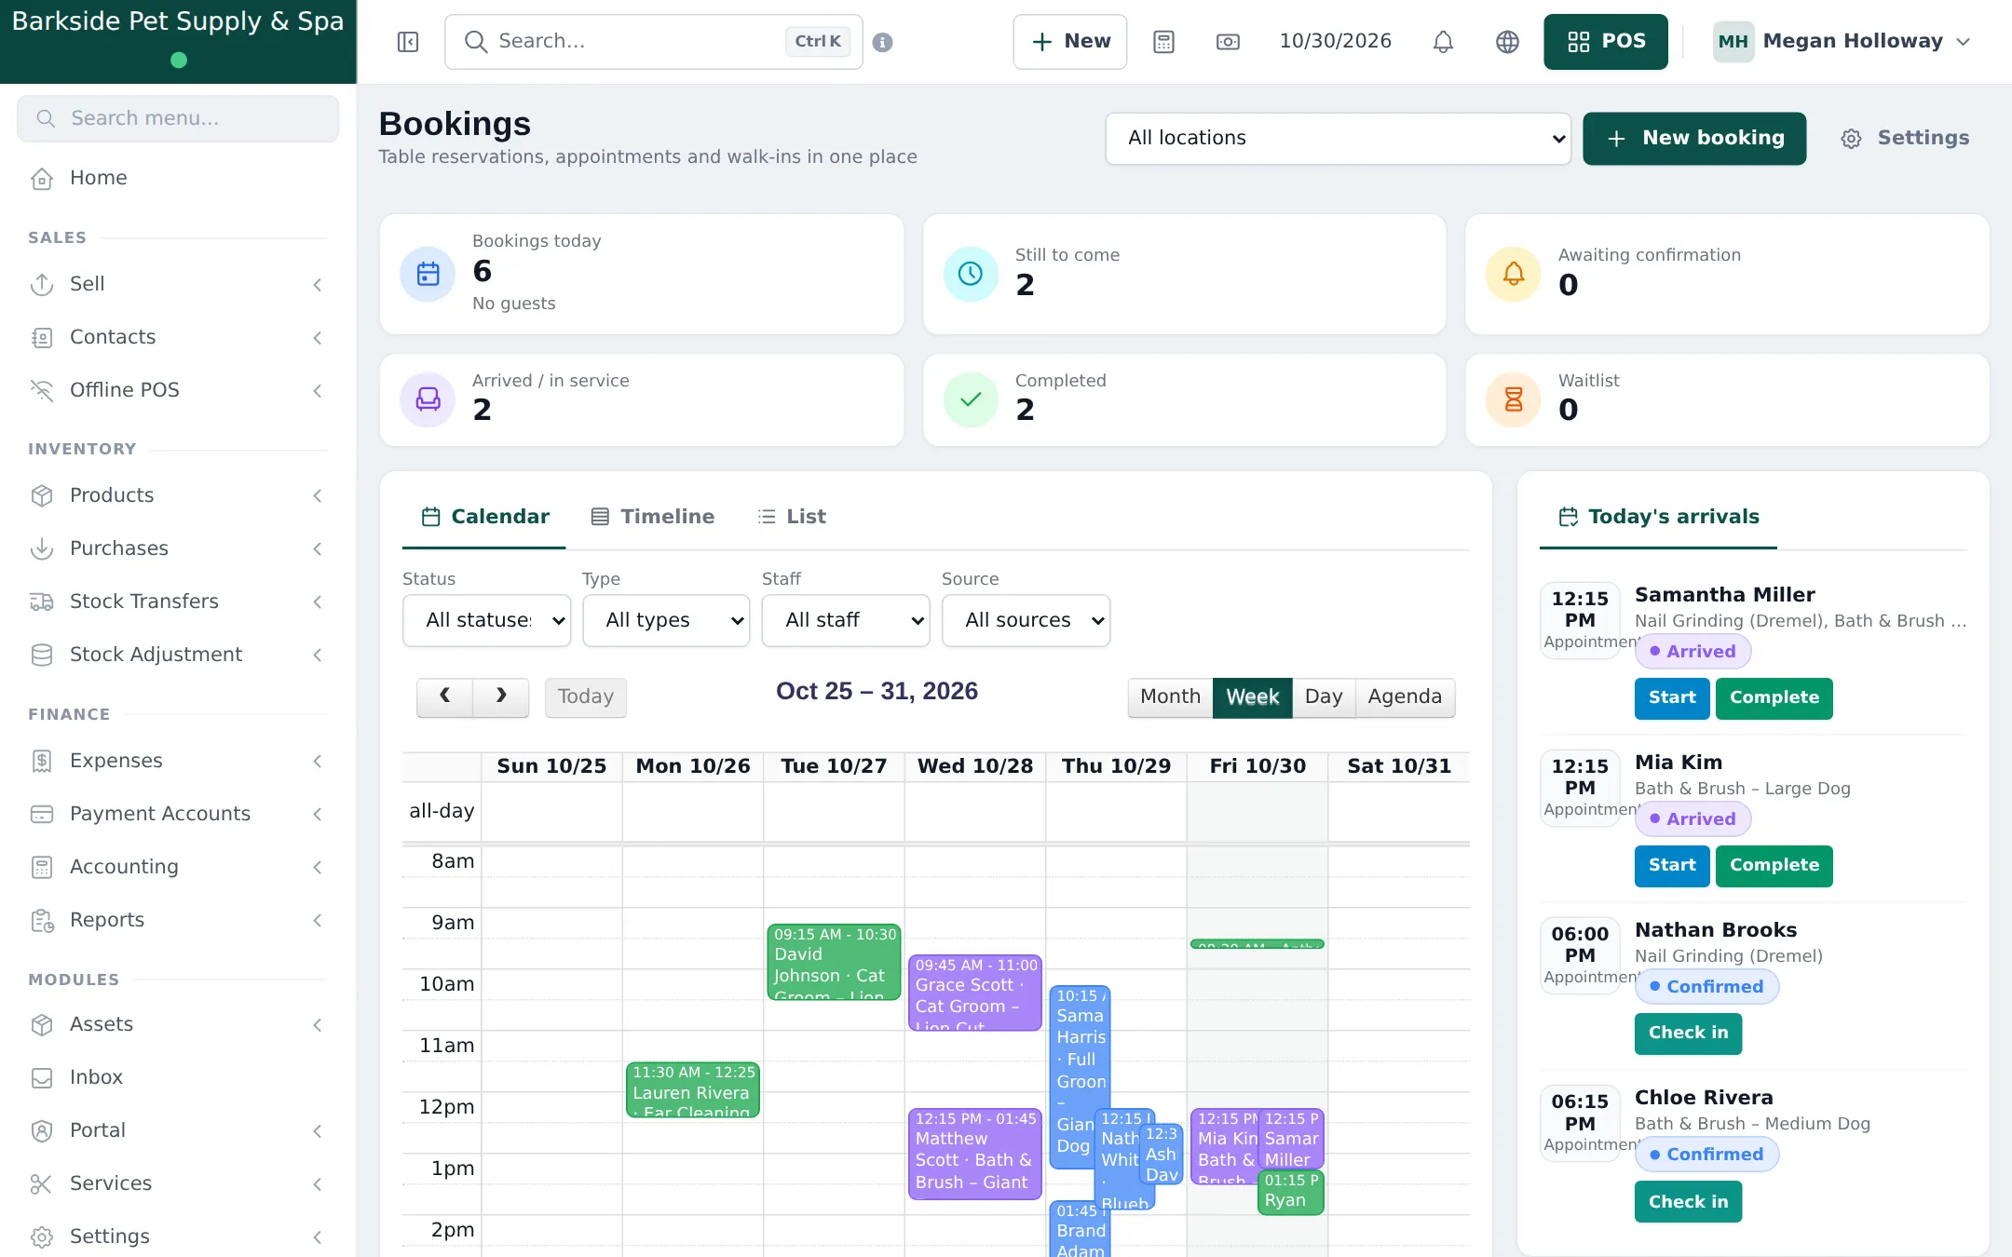This screenshot has width=2012, height=1257.
Task: Click the Bookings today calendar icon
Action: 428,274
